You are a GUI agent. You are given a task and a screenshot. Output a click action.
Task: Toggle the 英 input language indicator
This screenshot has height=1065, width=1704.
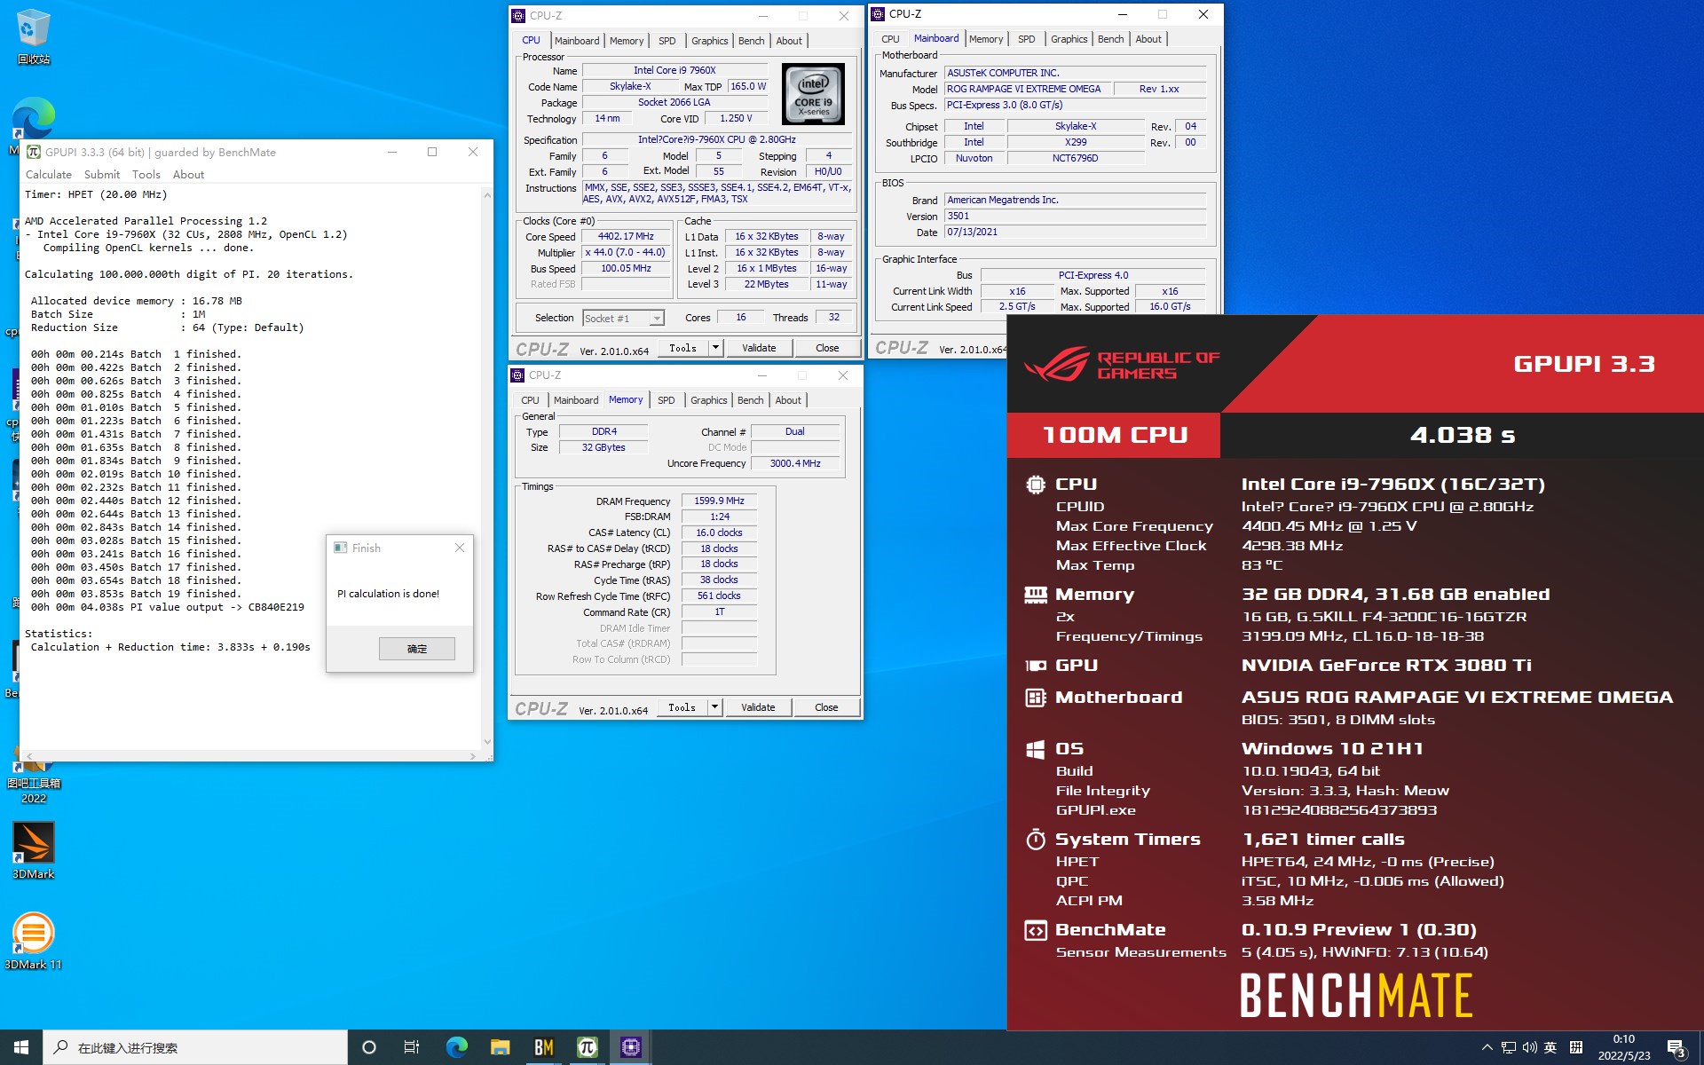[x=1550, y=1047]
